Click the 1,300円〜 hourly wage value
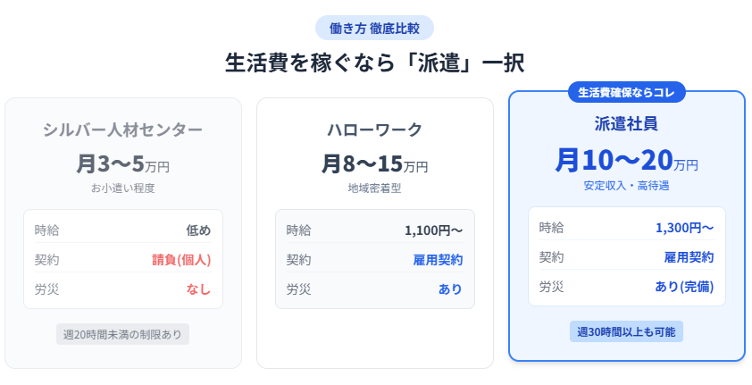This screenshot has width=752, height=385. click(684, 228)
